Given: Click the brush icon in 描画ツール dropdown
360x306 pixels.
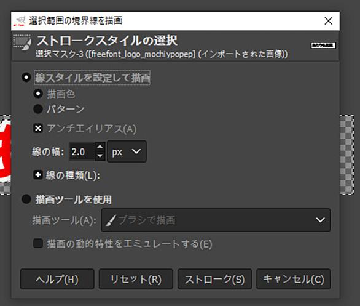Looking at the screenshot, I should click(x=111, y=220).
